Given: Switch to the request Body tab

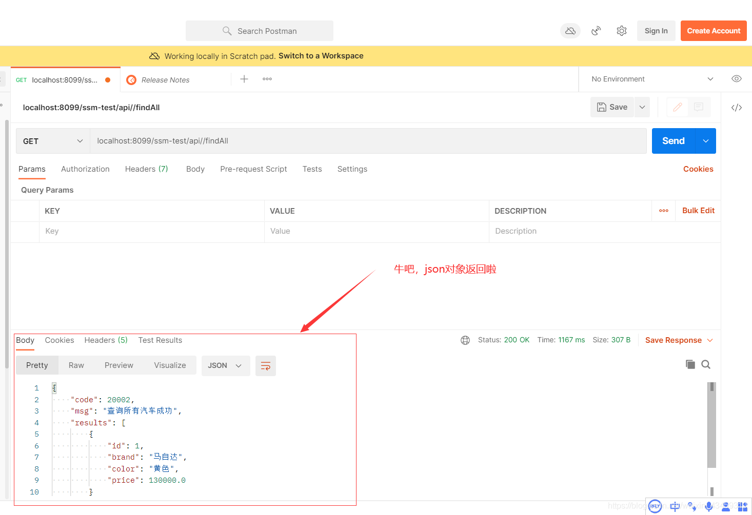Looking at the screenshot, I should coord(195,169).
